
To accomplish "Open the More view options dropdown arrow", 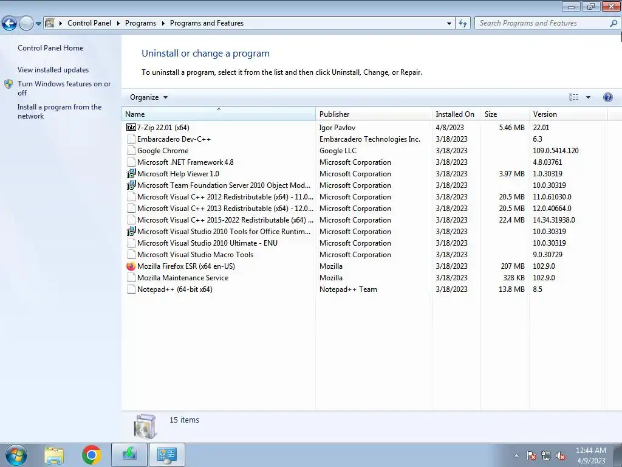I will point(588,97).
